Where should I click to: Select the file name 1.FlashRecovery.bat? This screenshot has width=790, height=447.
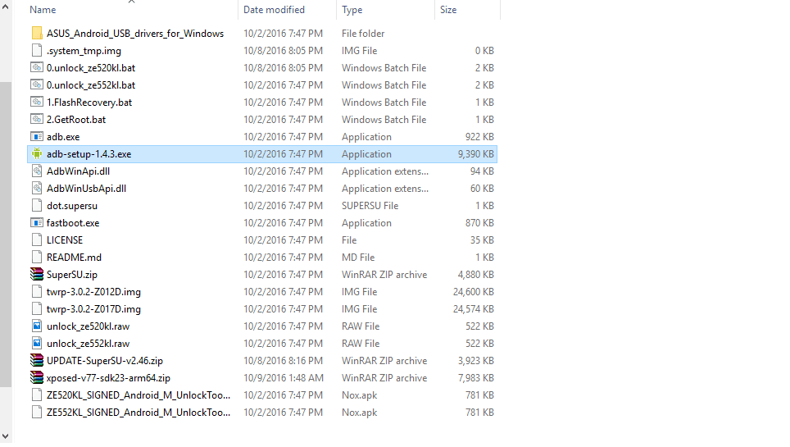pyautogui.click(x=89, y=102)
